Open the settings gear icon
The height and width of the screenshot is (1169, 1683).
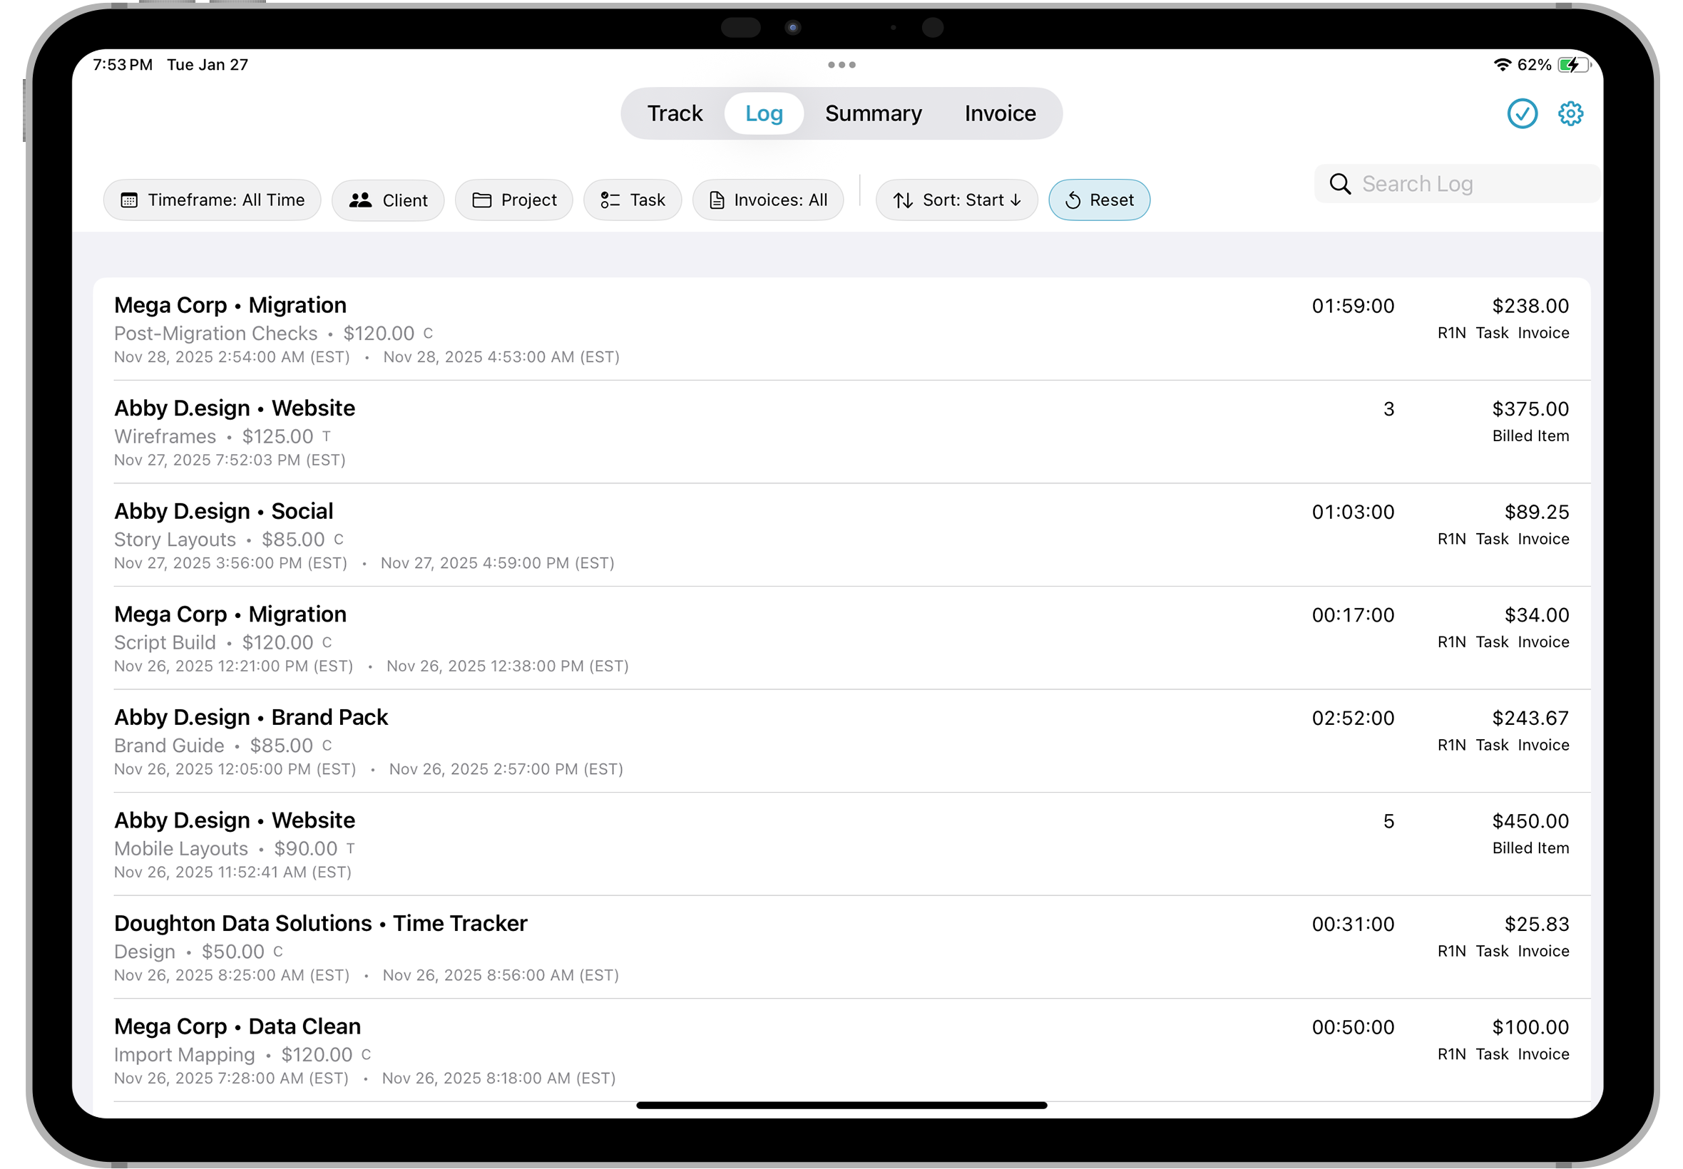point(1570,113)
